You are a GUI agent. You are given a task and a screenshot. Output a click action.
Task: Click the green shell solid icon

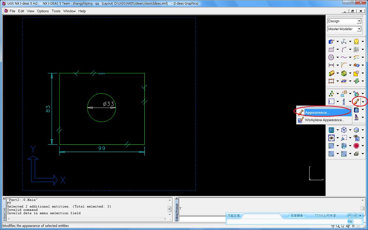[x=344, y=73]
